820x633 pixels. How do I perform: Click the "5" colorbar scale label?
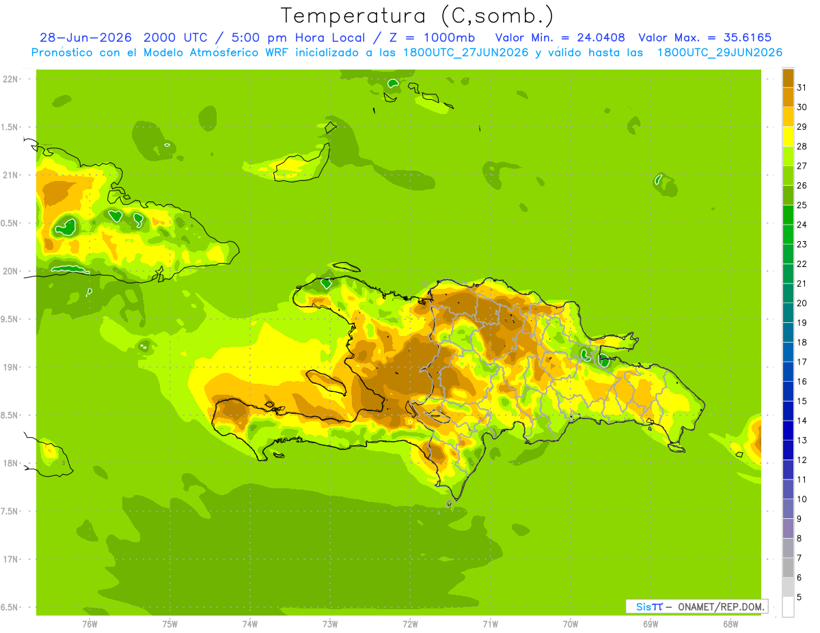799,597
